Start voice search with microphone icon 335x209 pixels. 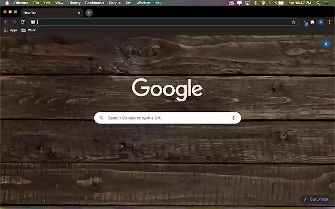(233, 118)
